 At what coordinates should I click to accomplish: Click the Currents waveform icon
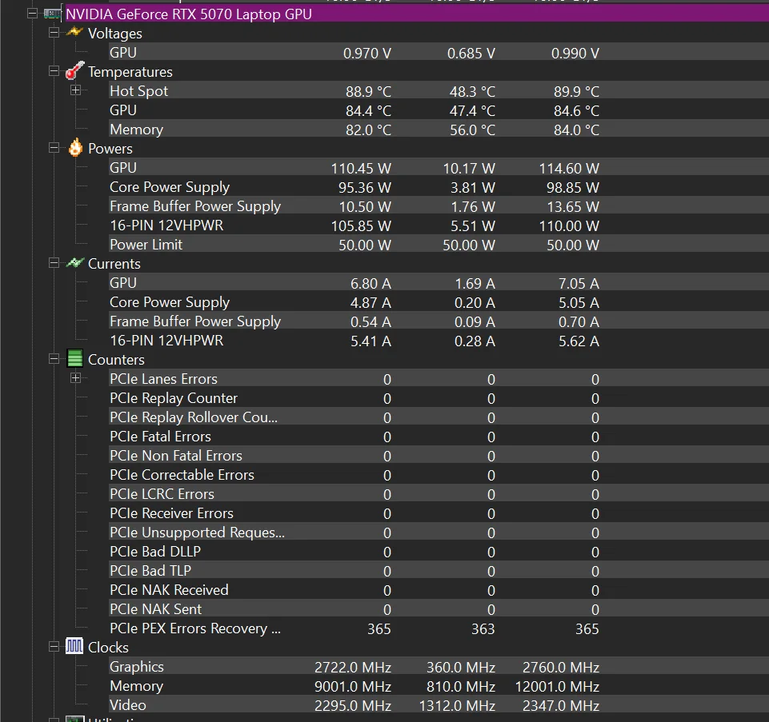[74, 263]
